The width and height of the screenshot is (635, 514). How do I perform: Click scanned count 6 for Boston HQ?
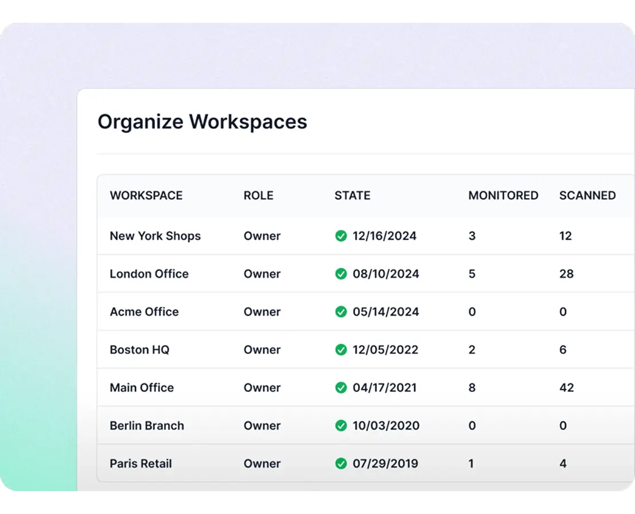563,350
